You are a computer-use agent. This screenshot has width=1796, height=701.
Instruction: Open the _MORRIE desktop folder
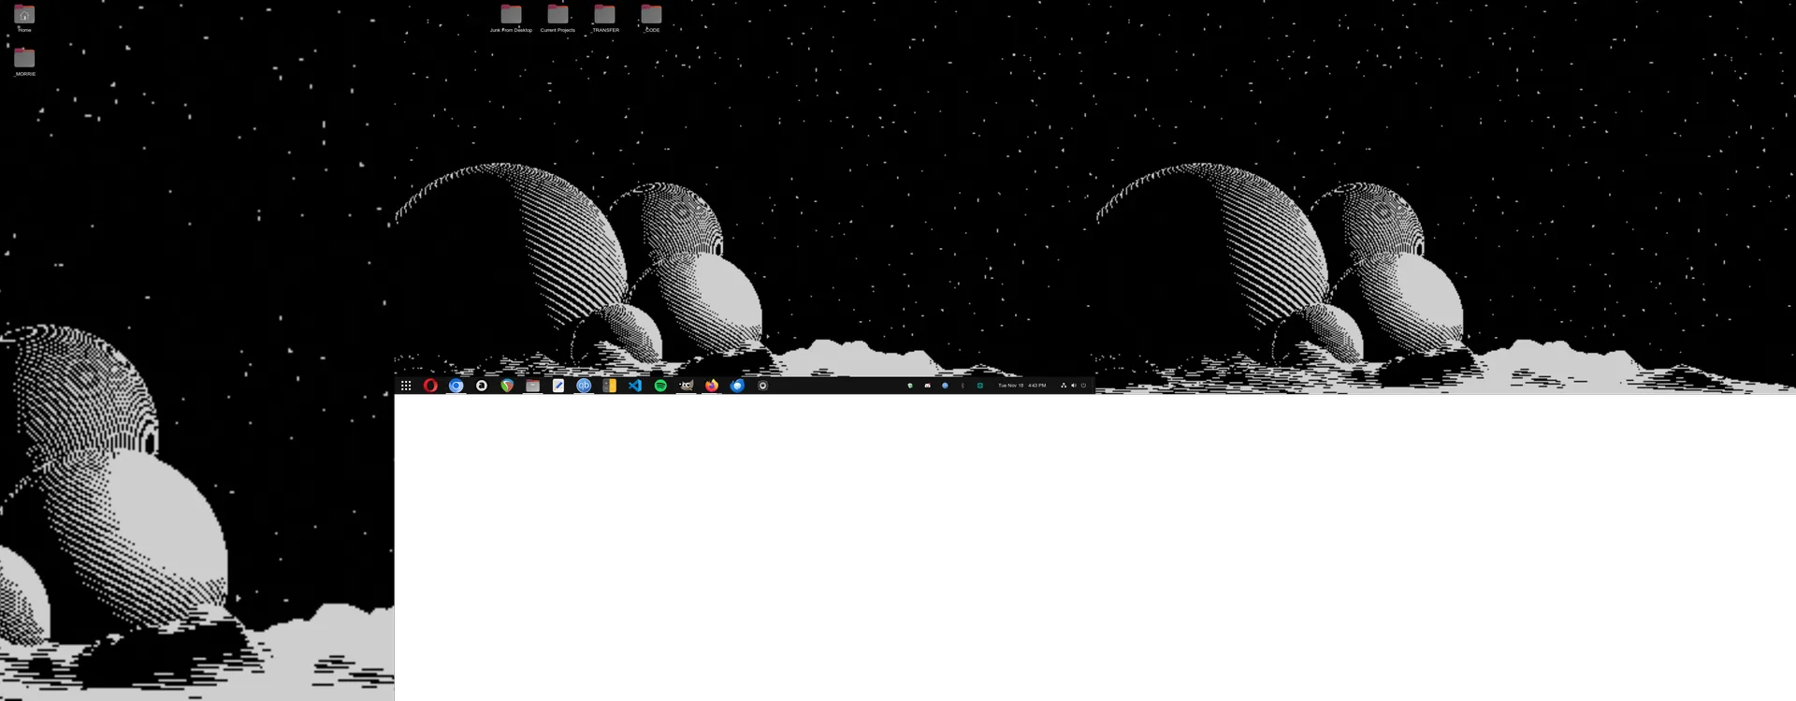coord(24,59)
